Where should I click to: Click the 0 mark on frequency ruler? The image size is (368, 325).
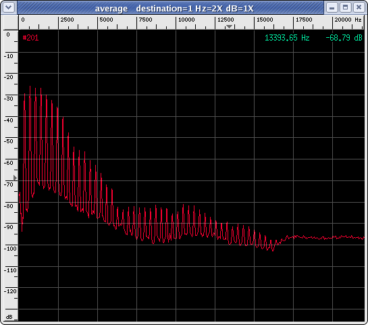coord(23,20)
